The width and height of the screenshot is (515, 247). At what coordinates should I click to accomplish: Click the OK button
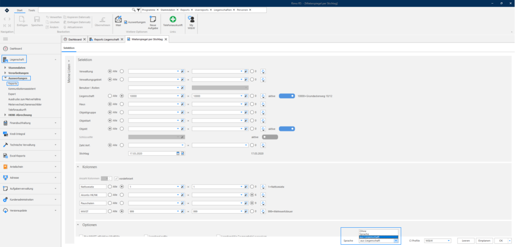coord(501,241)
